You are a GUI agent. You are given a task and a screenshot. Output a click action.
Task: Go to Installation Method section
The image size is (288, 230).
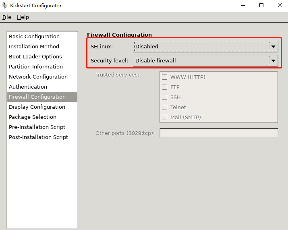pyautogui.click(x=42, y=46)
